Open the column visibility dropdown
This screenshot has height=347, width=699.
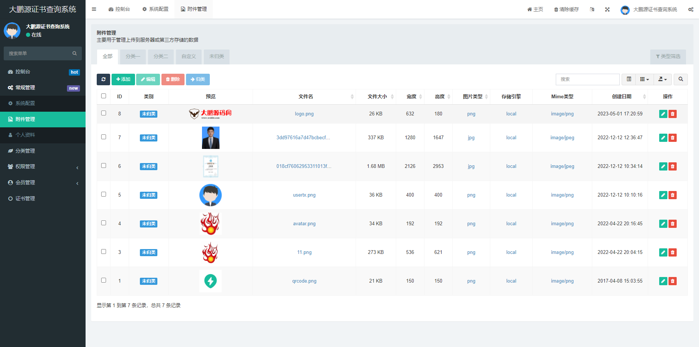pyautogui.click(x=645, y=79)
